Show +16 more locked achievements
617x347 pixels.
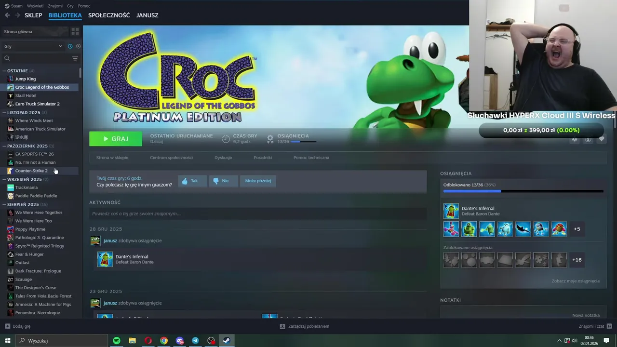[577, 260]
